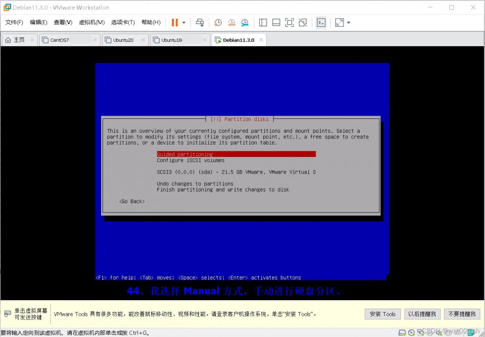Viewport: 485px width, 337px height.
Task: Click the keyboard icon in the info bar
Action: click(x=8, y=314)
